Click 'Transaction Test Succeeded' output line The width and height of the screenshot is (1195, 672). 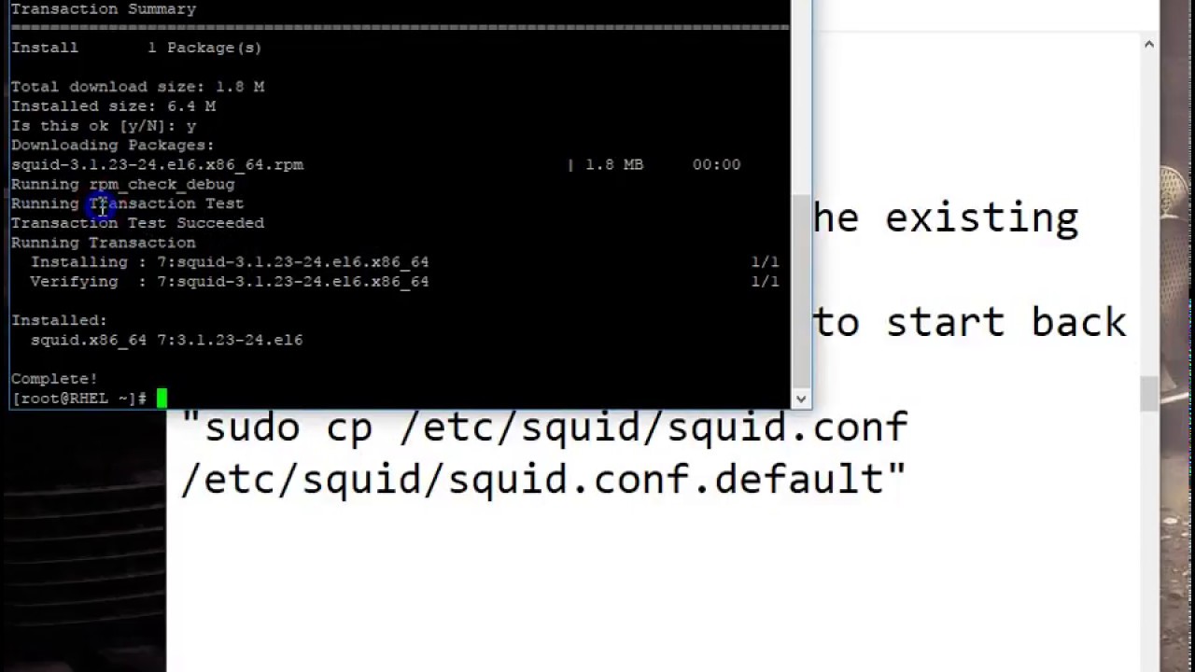[x=137, y=223]
